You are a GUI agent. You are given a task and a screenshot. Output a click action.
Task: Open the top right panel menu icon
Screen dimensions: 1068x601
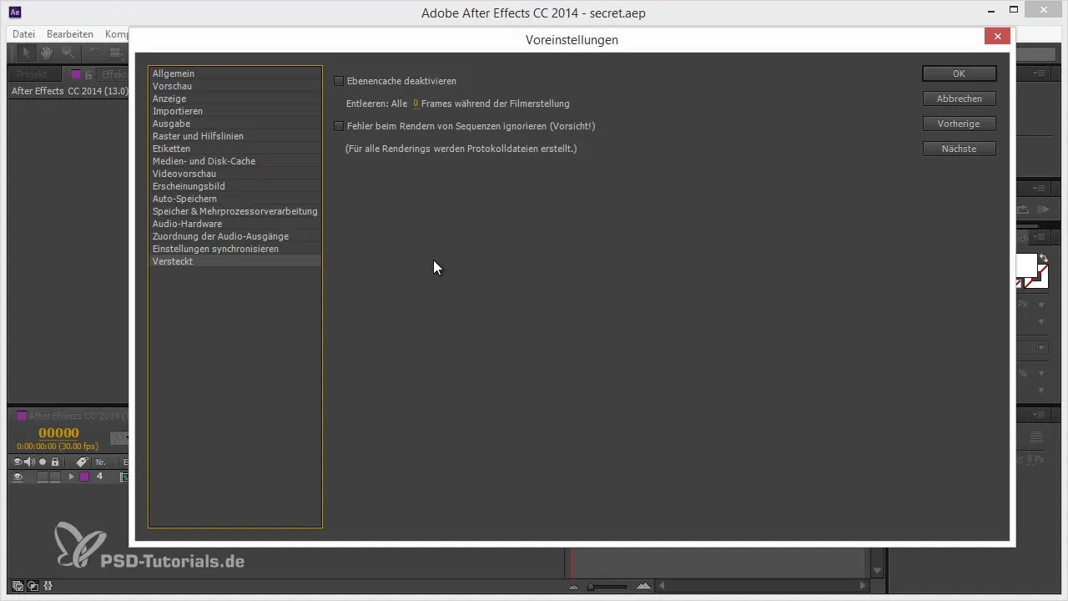click(1039, 74)
